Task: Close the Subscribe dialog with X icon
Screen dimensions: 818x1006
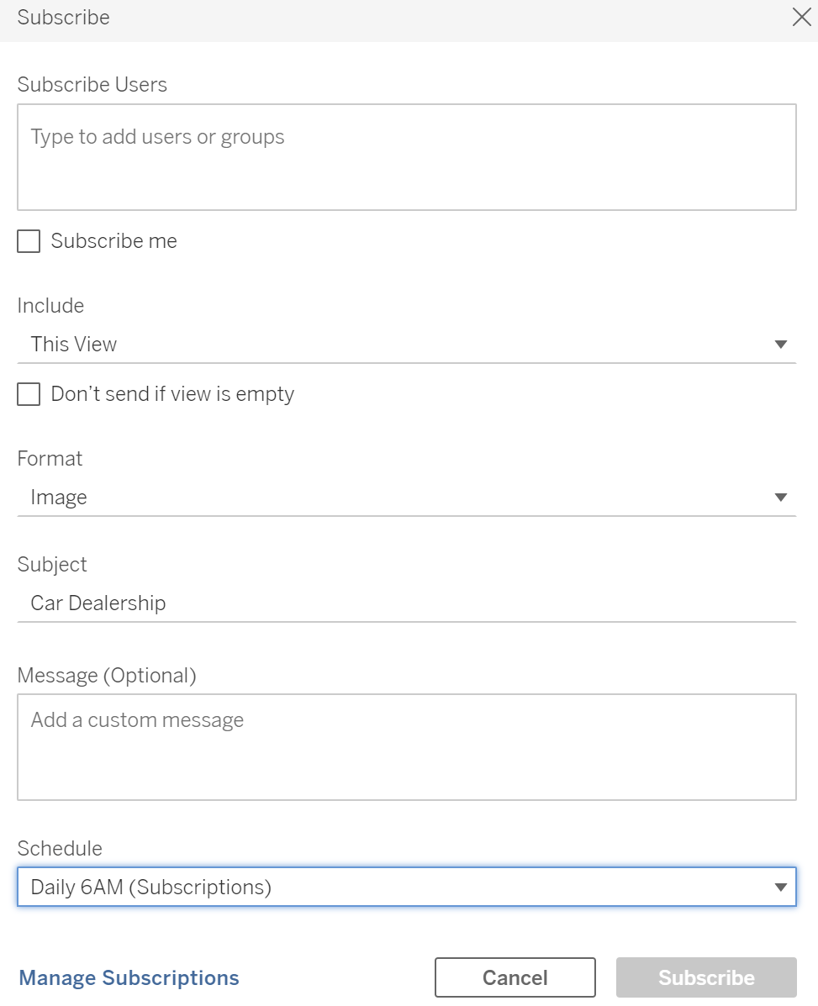Action: click(801, 18)
